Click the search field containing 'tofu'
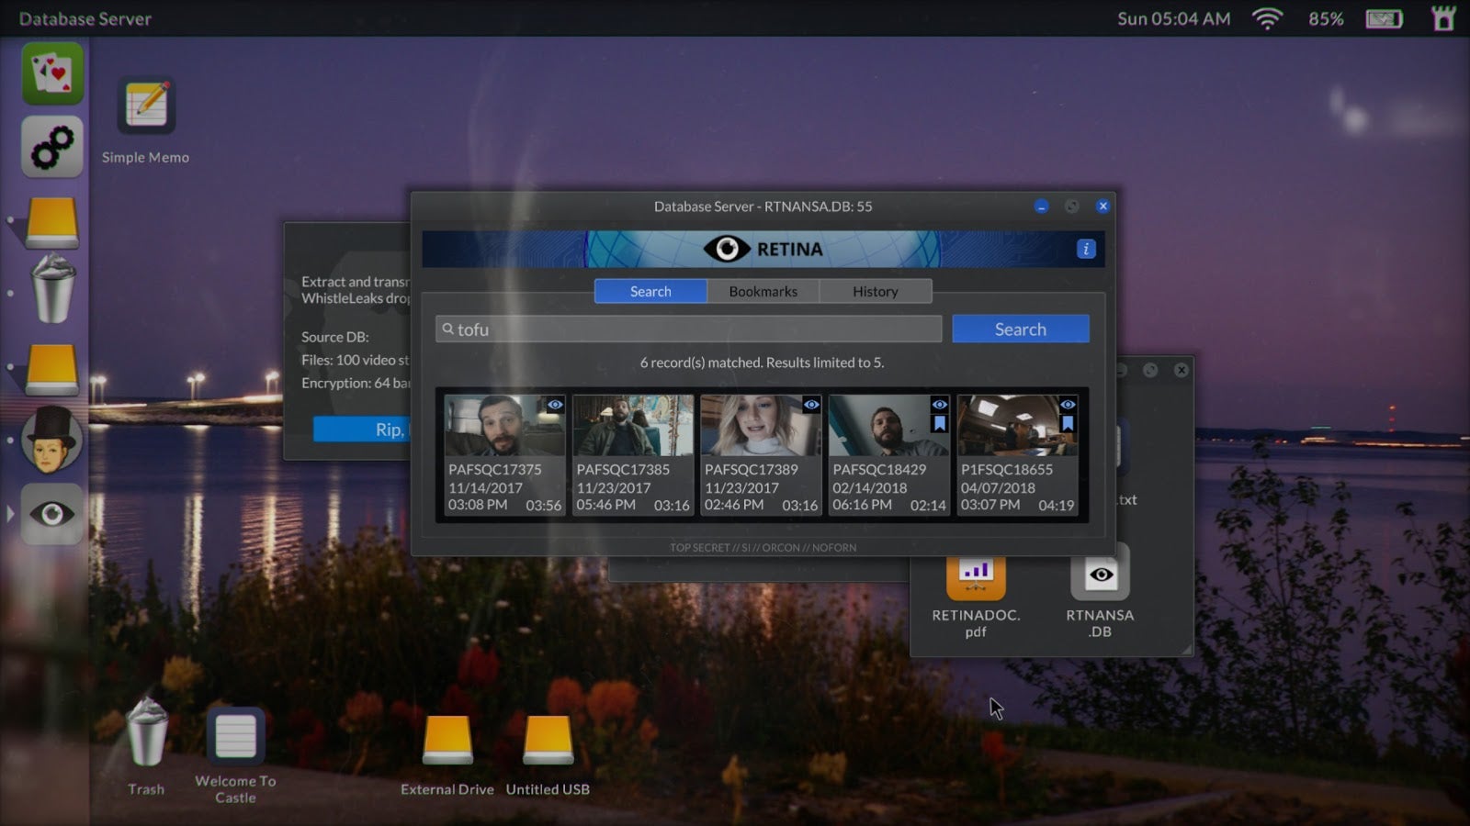The height and width of the screenshot is (826, 1470). click(x=689, y=329)
